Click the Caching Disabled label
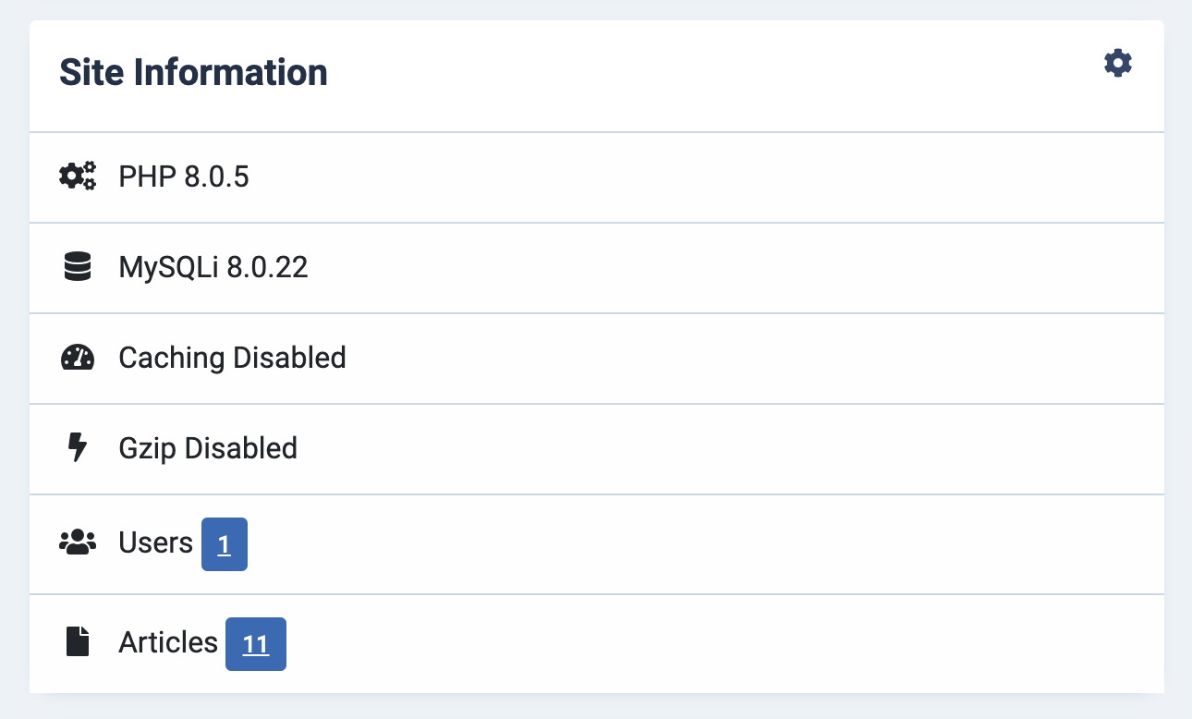This screenshot has height=719, width=1192. [233, 358]
